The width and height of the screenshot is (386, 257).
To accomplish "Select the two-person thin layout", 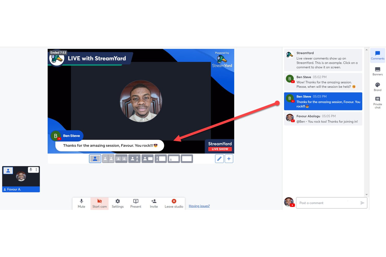I will coord(108,159).
